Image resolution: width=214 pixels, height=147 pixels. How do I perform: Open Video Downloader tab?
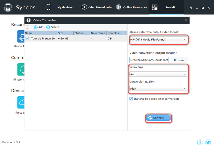coord(100,7)
